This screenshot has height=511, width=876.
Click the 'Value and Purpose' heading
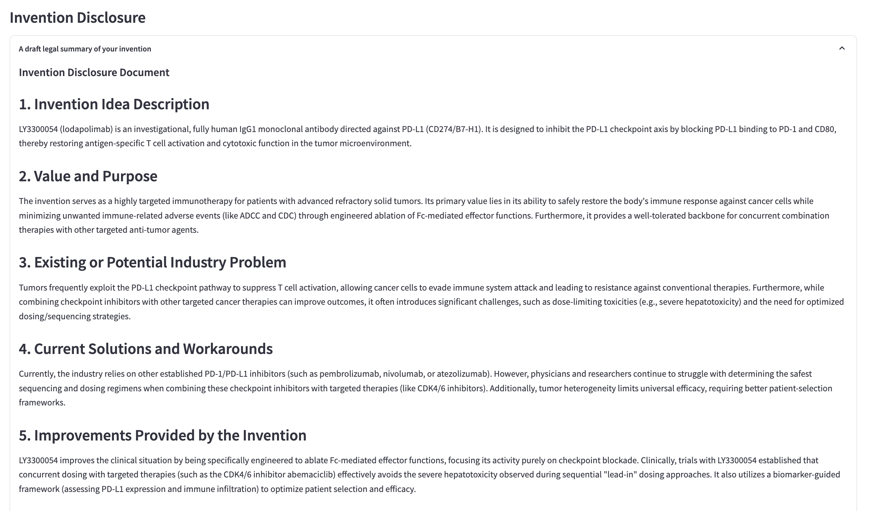click(x=88, y=176)
